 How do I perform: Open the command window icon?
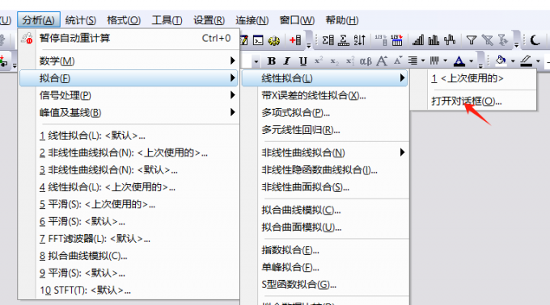[x=258, y=40]
